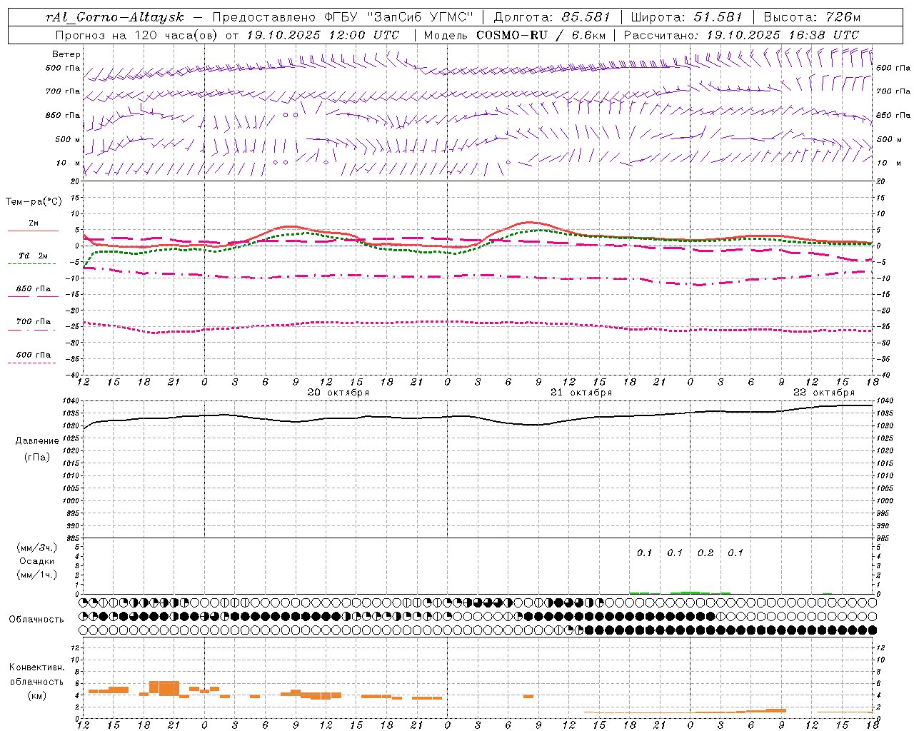Select the Прогноз на 120 часа(ов) forecast line
The height and width of the screenshot is (731, 914).
(227, 35)
